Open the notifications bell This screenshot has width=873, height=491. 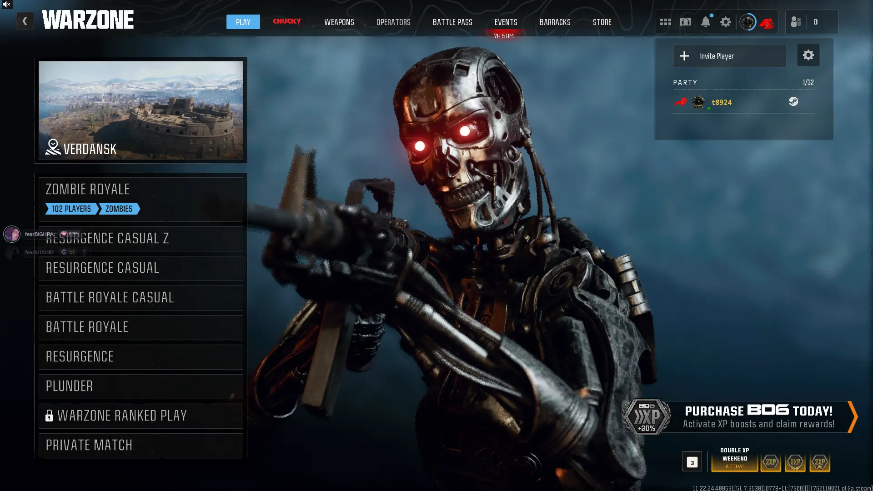pyautogui.click(x=705, y=22)
